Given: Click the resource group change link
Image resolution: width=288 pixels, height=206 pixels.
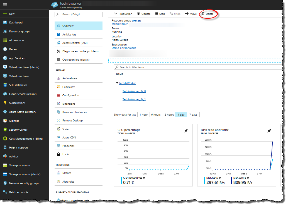Looking at the screenshot, I should coord(136,21).
